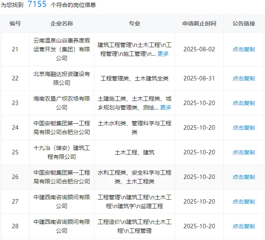Screen dimensions: 265x240
Task: Select company name in row 24
Action: point(61,128)
